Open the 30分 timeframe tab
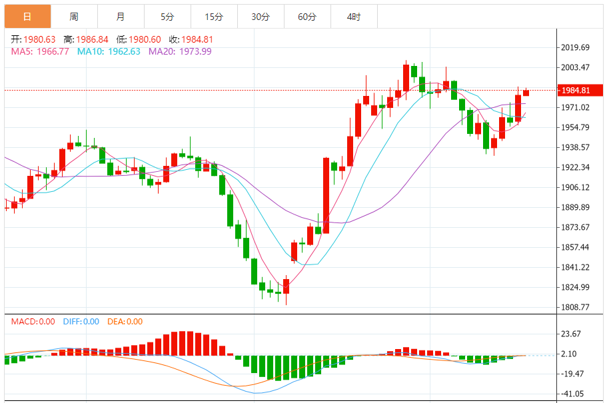 tap(261, 17)
